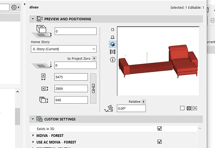Open the Relative angle options arrow
Screen dimensions: 215x148
(x=144, y=102)
